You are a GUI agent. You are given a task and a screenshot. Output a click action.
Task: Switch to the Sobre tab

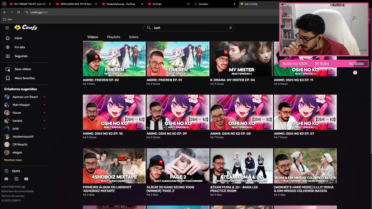coord(134,37)
